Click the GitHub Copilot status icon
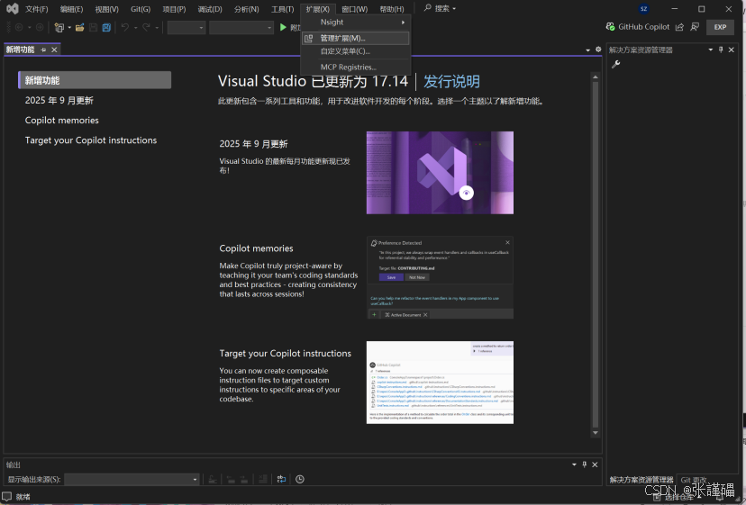The height and width of the screenshot is (505, 746). point(611,27)
